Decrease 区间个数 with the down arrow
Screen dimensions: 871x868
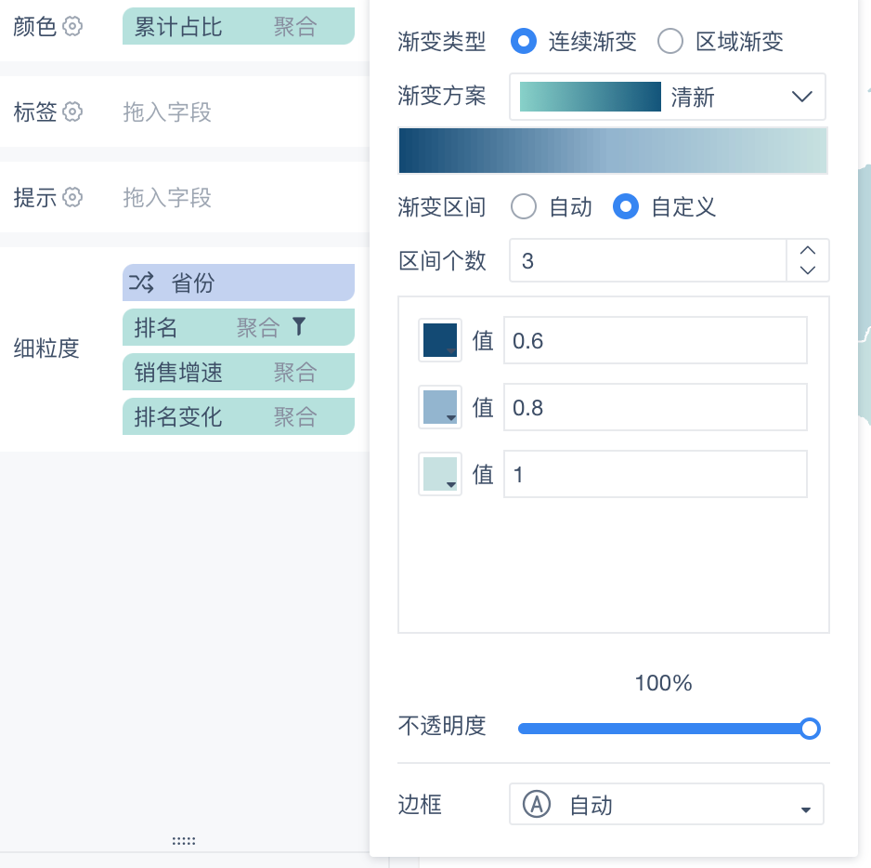807,270
